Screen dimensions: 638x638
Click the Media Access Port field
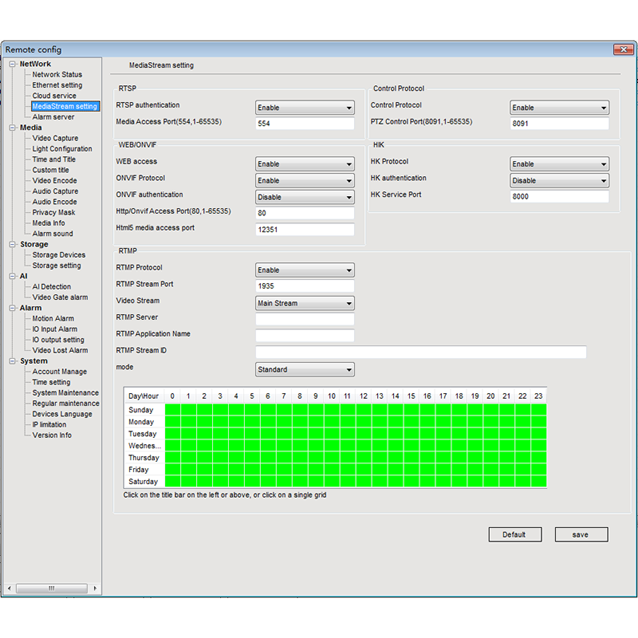tap(305, 124)
